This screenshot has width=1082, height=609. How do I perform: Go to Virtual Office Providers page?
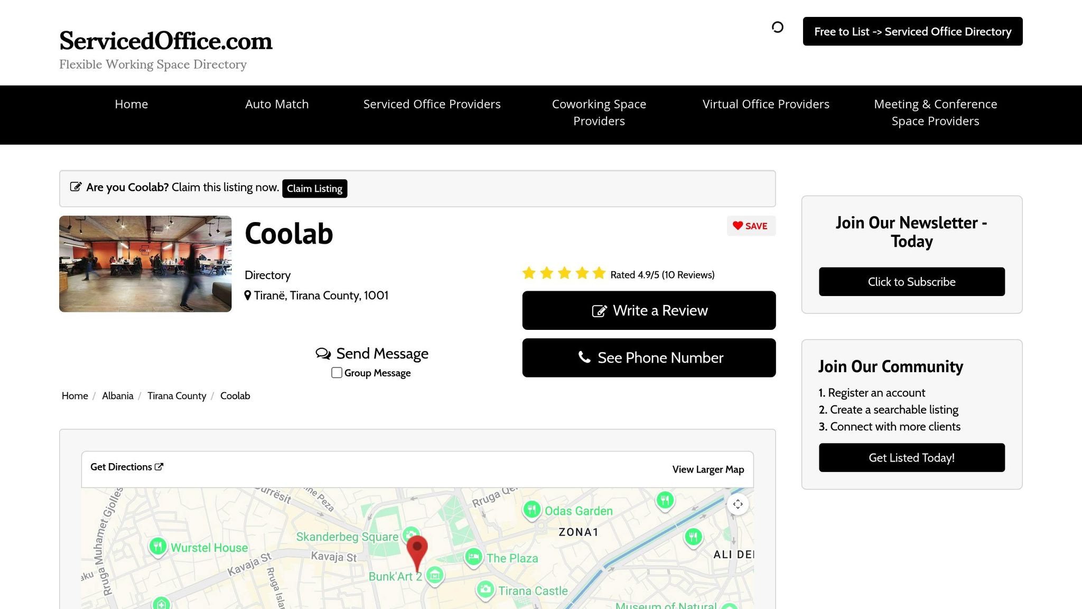coord(766,104)
